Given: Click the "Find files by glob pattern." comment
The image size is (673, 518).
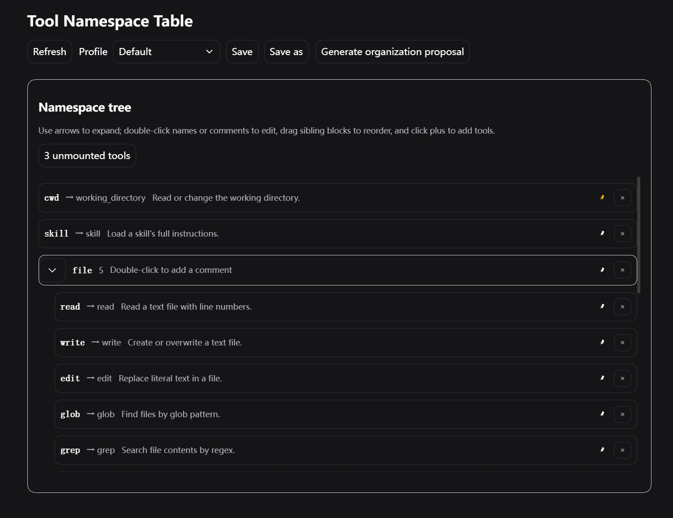Looking at the screenshot, I should pyautogui.click(x=171, y=414).
